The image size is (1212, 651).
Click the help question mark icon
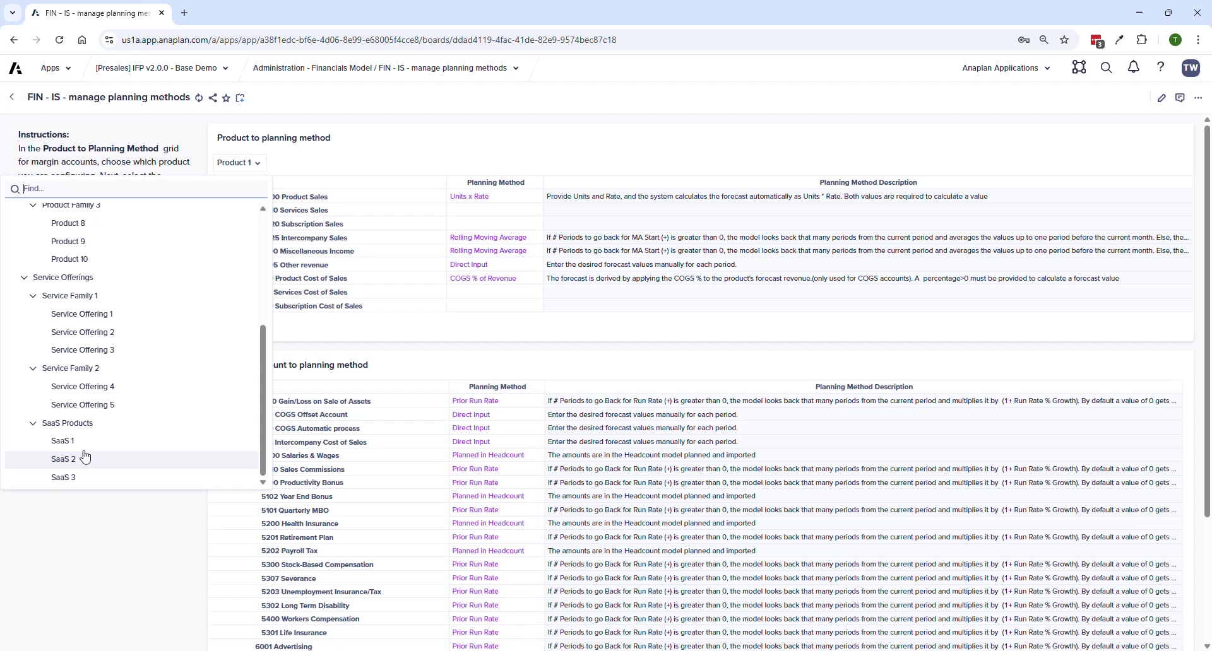1162,67
